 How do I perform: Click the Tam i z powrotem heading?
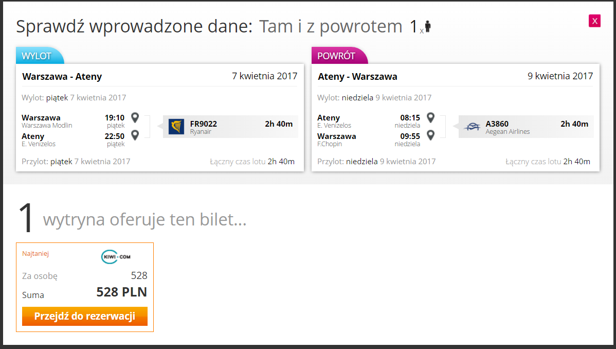pyautogui.click(x=331, y=27)
